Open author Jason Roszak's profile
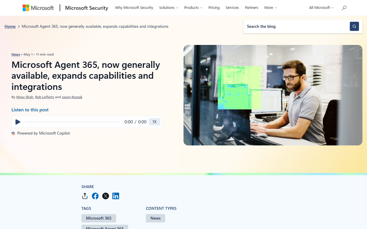Image resolution: width=367 pixels, height=229 pixels. click(x=72, y=97)
